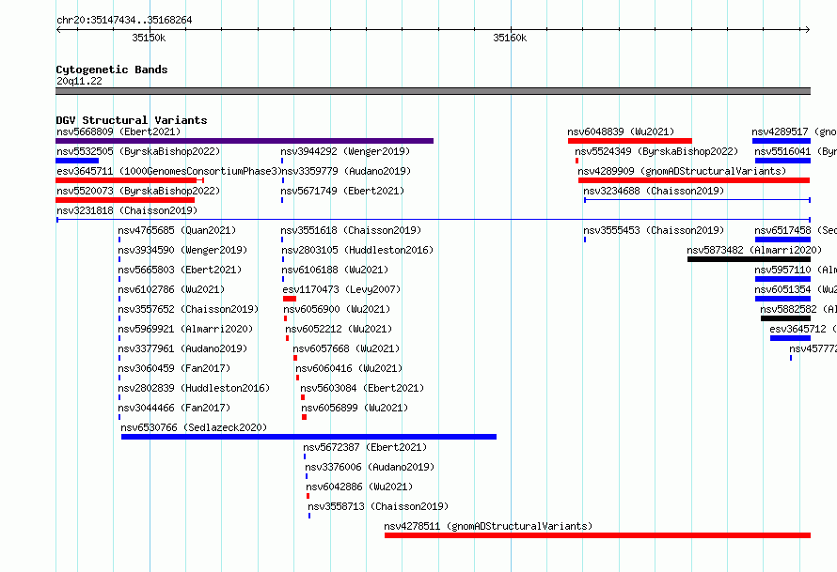The image size is (837, 572).
Task: Select nsv3234688 (Chaisson2019) variant
Action: tap(654, 191)
